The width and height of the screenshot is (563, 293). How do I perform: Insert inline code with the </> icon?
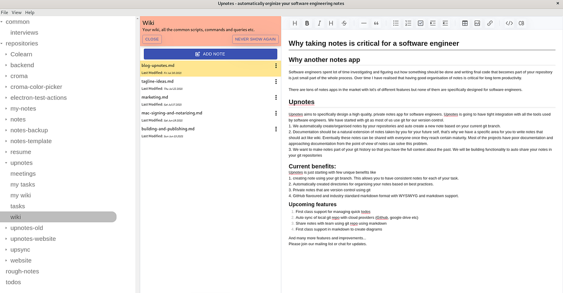tap(509, 23)
